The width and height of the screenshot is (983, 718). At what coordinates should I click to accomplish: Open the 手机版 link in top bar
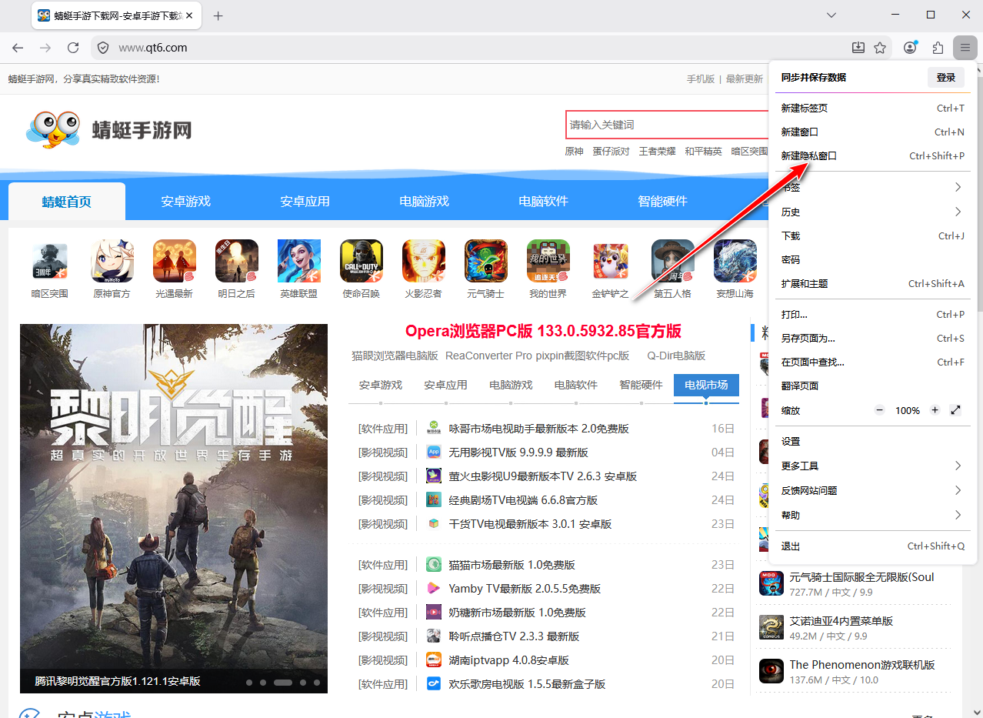click(x=701, y=78)
